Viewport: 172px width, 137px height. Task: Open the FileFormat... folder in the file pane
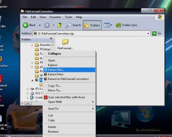coord(65,44)
